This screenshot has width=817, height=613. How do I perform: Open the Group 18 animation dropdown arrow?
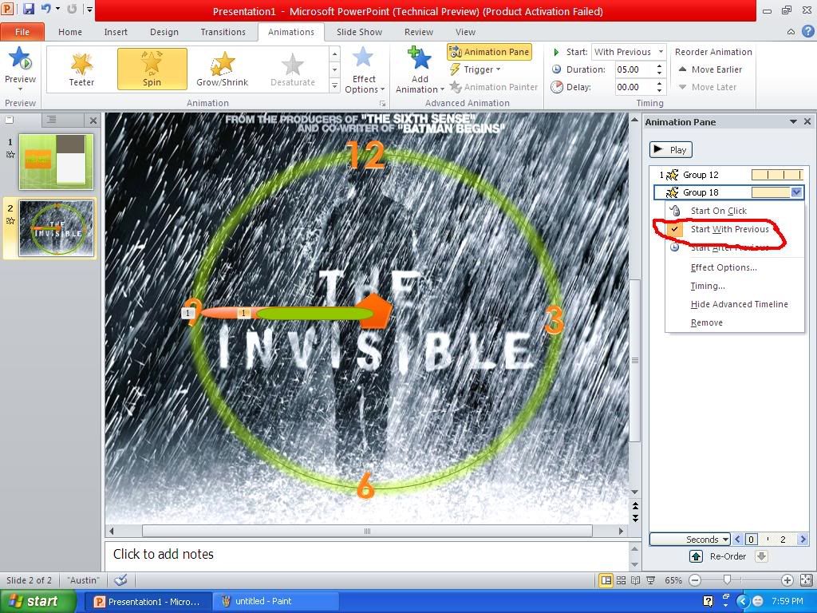tap(796, 192)
